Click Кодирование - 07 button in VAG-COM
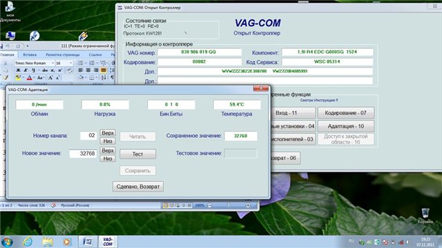The image size is (442, 248). coord(346,113)
